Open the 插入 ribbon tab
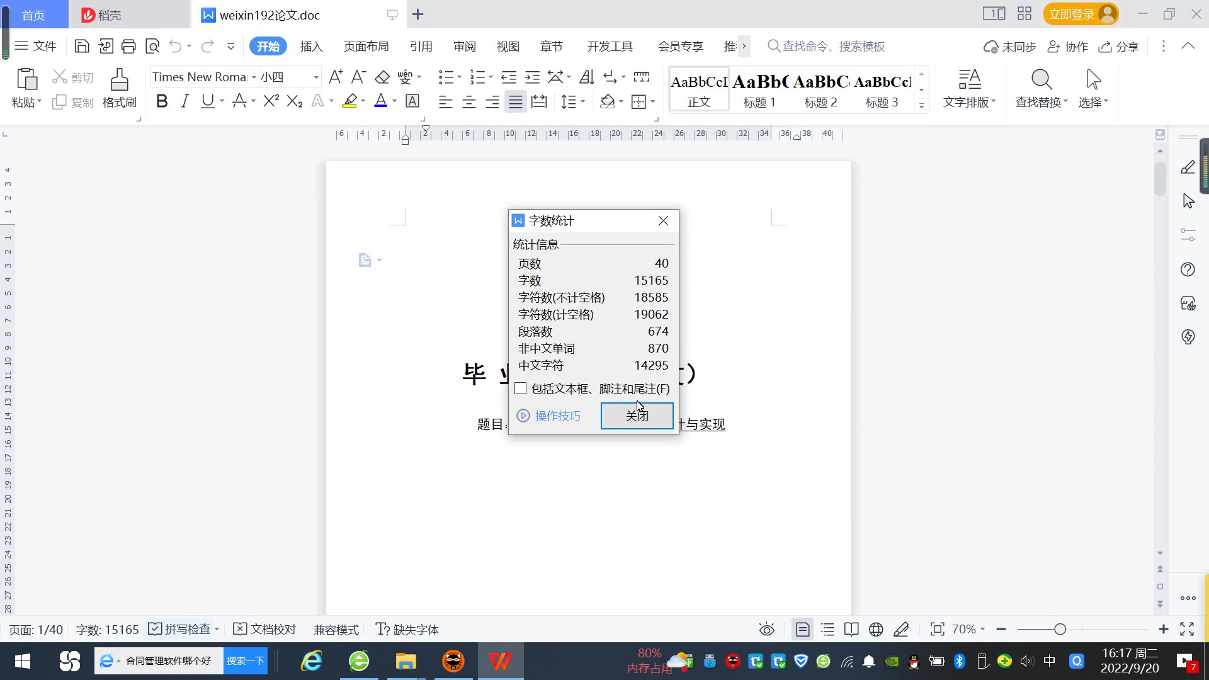Screen dimensions: 1209x680 [311, 47]
